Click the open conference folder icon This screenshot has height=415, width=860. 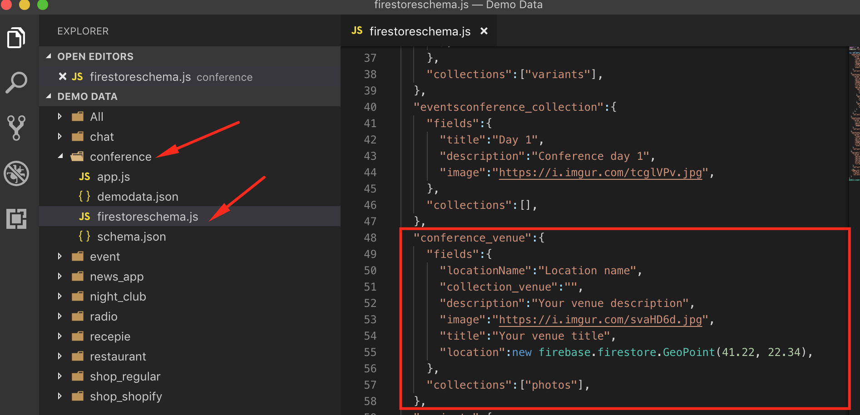(x=77, y=157)
